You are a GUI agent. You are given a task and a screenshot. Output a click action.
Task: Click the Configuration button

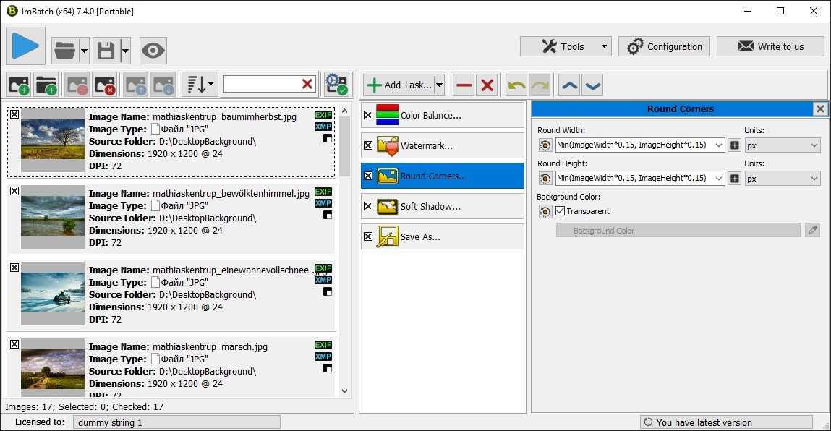[664, 46]
